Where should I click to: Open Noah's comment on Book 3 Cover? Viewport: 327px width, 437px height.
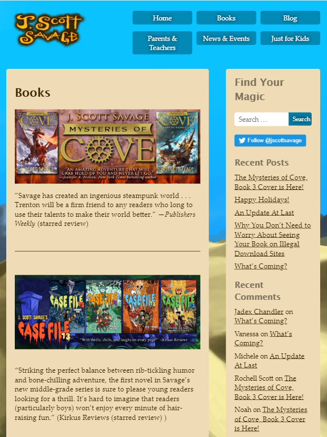tap(271, 419)
